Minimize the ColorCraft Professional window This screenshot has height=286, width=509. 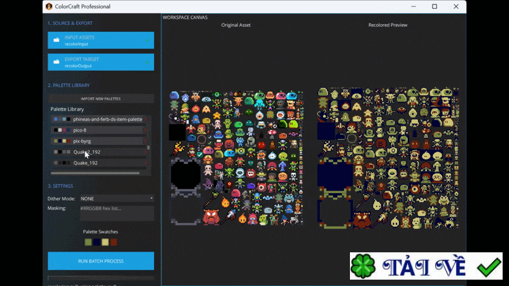click(414, 6)
